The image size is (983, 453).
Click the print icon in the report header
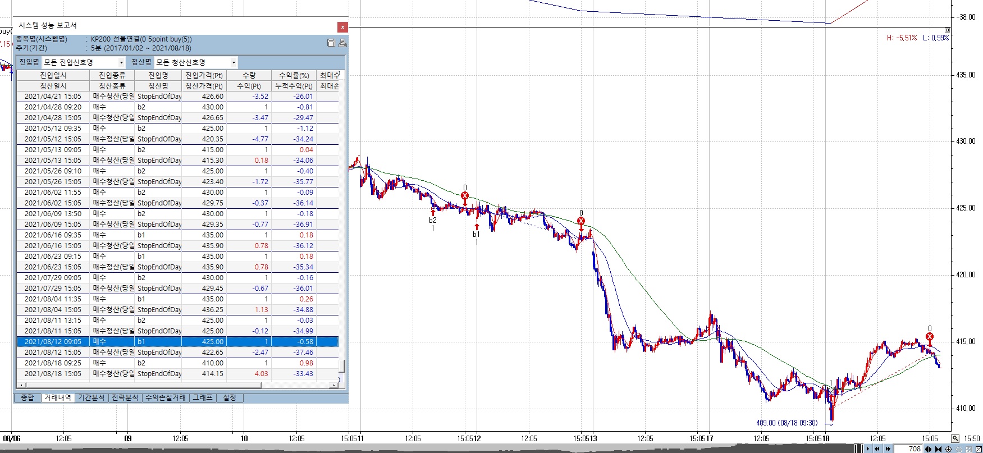pos(342,43)
